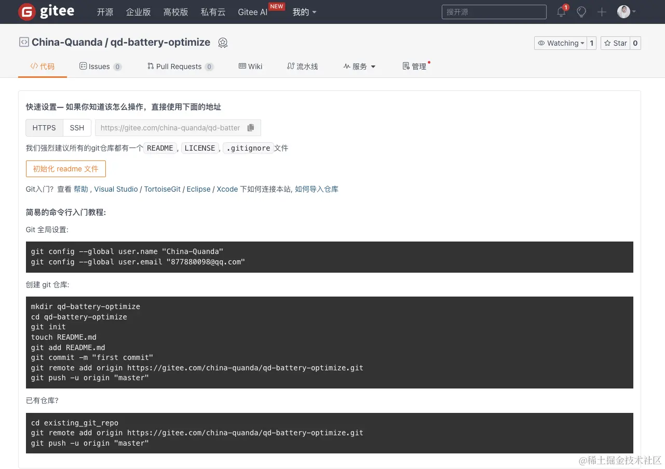Switch to the SSH protocol option

tap(77, 128)
